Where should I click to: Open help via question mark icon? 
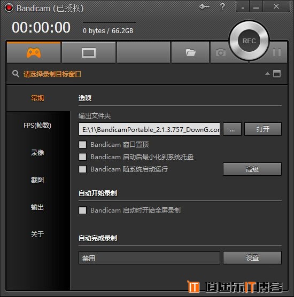(x=222, y=6)
